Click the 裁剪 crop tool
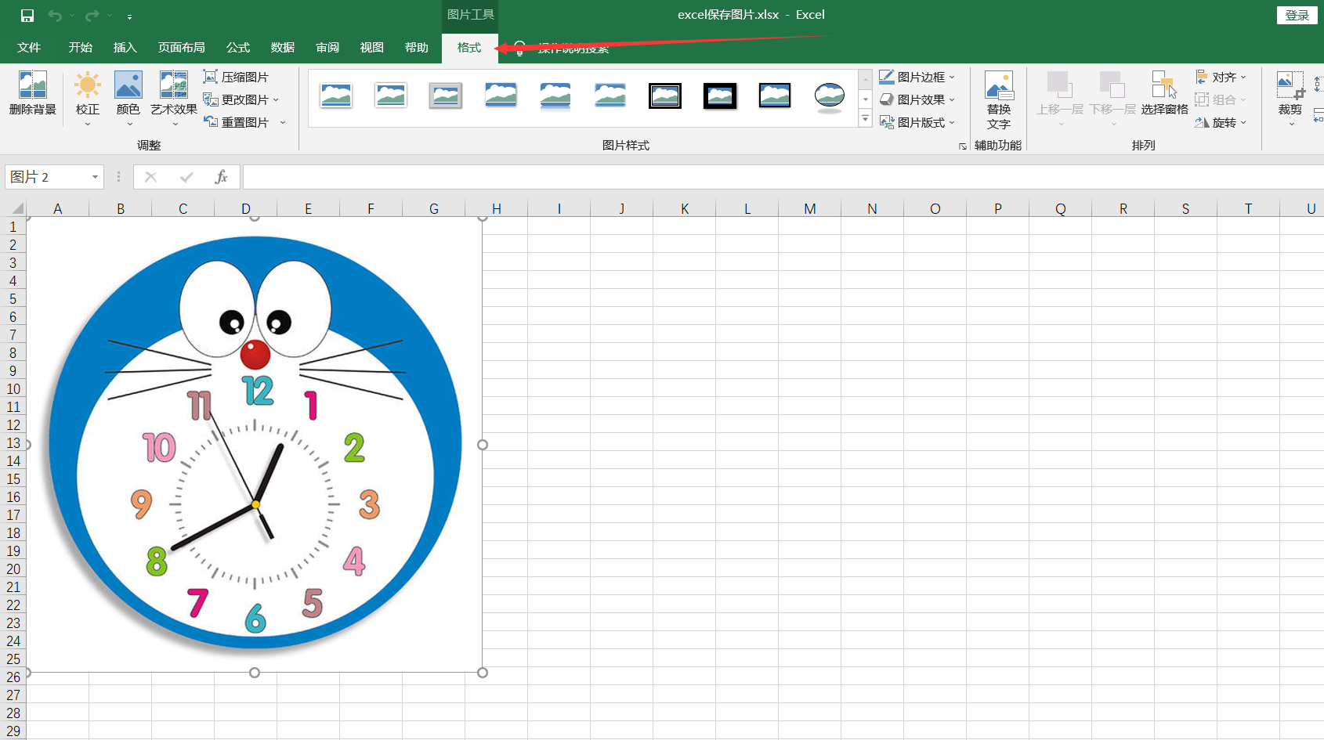The width and height of the screenshot is (1324, 740). pos(1290,98)
